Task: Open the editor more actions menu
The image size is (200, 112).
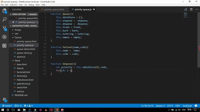Action: (197, 10)
